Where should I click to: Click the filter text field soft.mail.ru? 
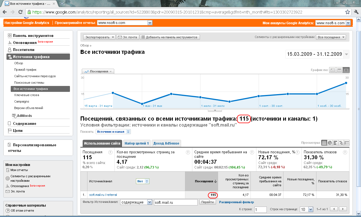176,202
